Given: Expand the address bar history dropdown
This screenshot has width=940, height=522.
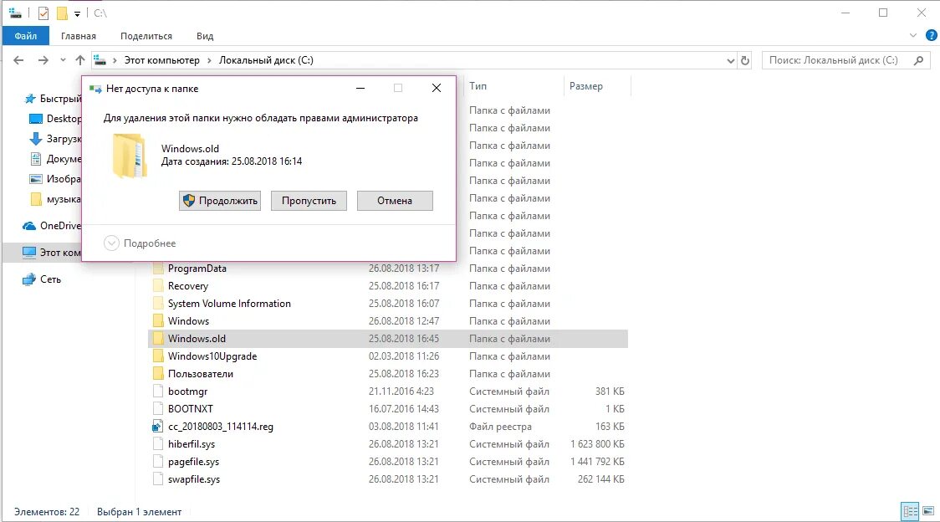Looking at the screenshot, I should click(731, 60).
